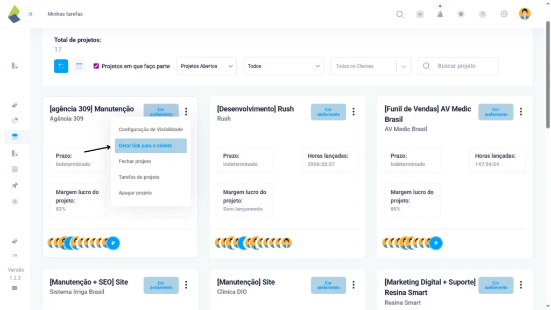Expand the 'Todos' filter dropdown
This screenshot has height=310, width=551.
[284, 66]
